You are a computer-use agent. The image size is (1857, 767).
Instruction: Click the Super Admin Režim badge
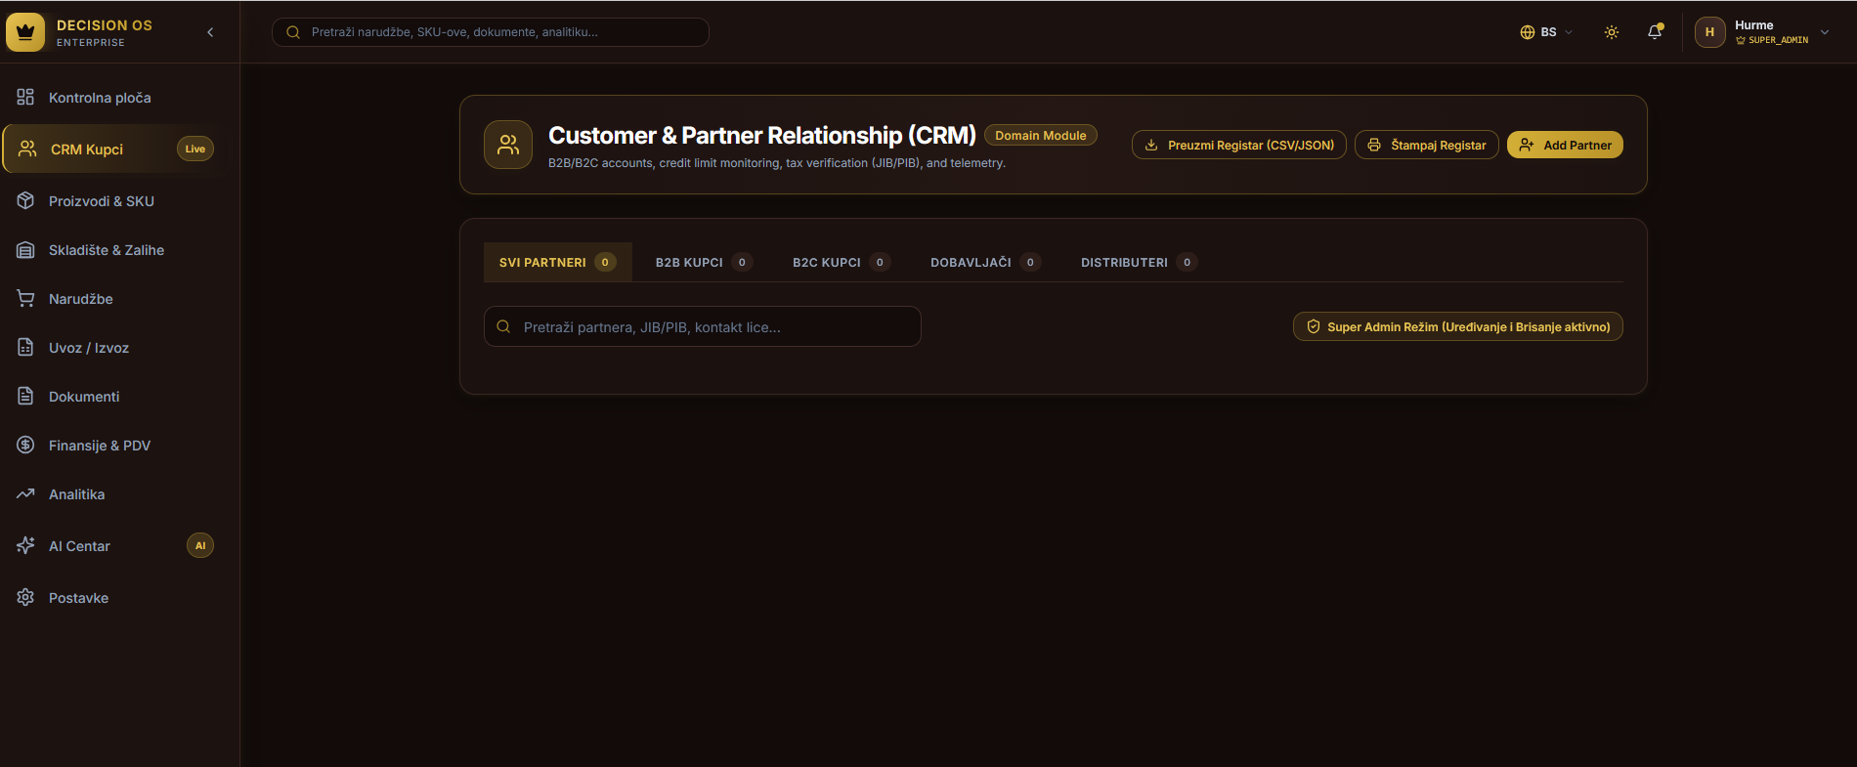coord(1458,326)
